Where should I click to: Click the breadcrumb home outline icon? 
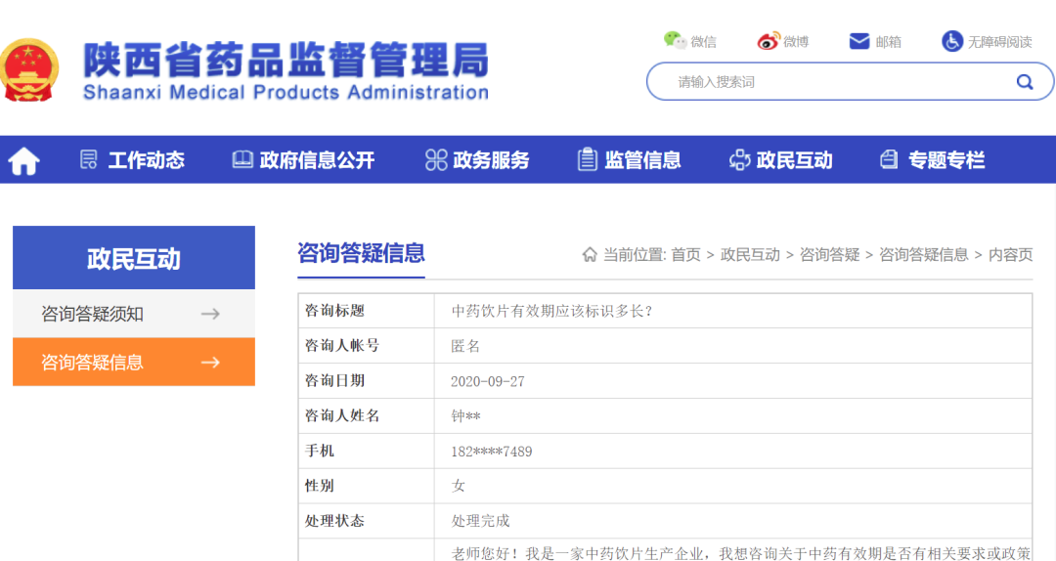coord(590,254)
